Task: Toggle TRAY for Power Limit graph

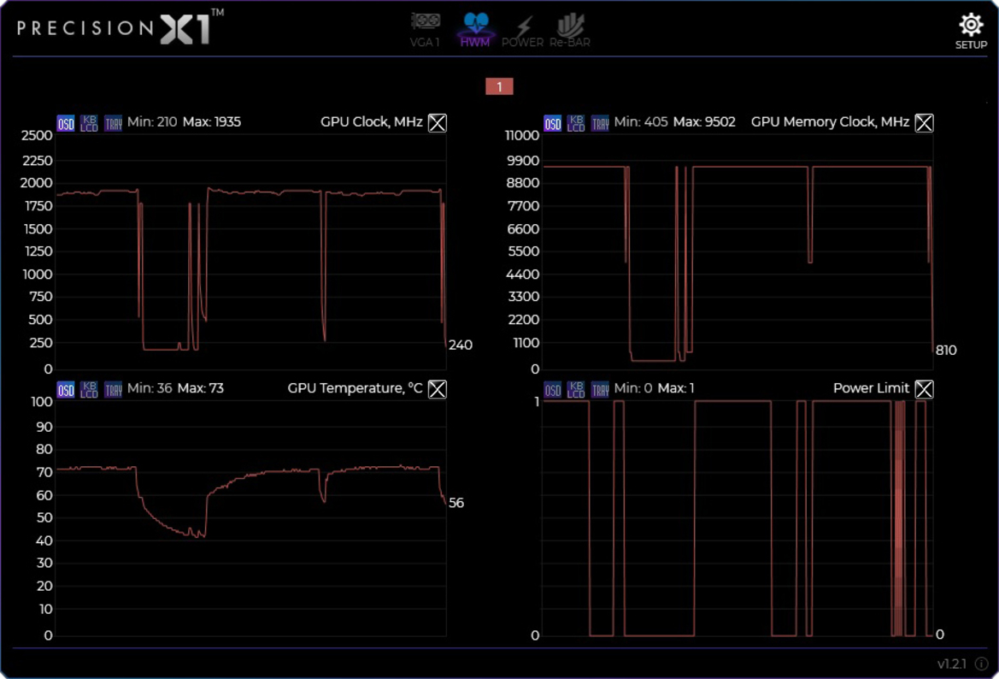Action: [600, 389]
